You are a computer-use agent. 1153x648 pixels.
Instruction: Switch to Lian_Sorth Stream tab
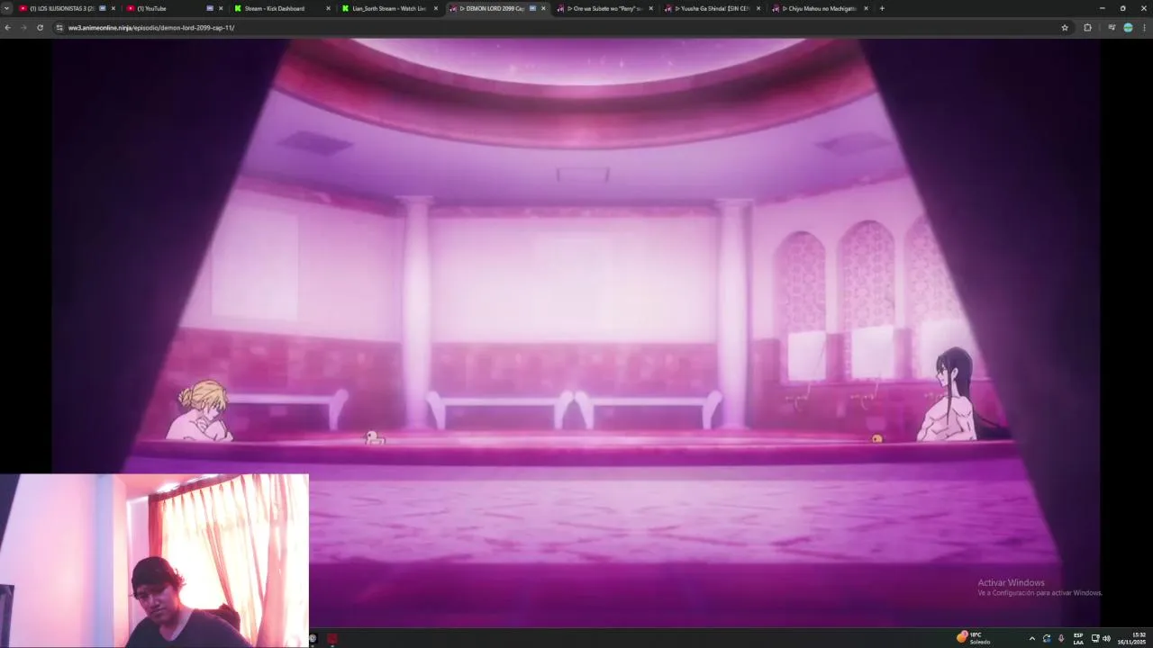(x=390, y=8)
